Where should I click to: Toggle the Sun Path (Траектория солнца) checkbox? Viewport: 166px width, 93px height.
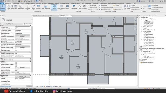pos(16,51)
